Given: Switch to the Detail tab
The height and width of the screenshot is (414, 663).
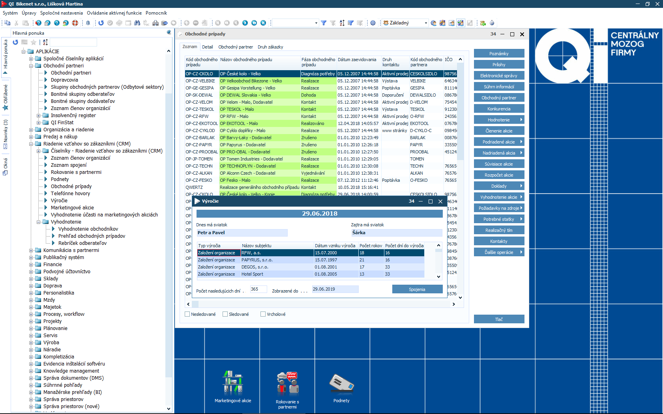Looking at the screenshot, I should click(x=207, y=47).
